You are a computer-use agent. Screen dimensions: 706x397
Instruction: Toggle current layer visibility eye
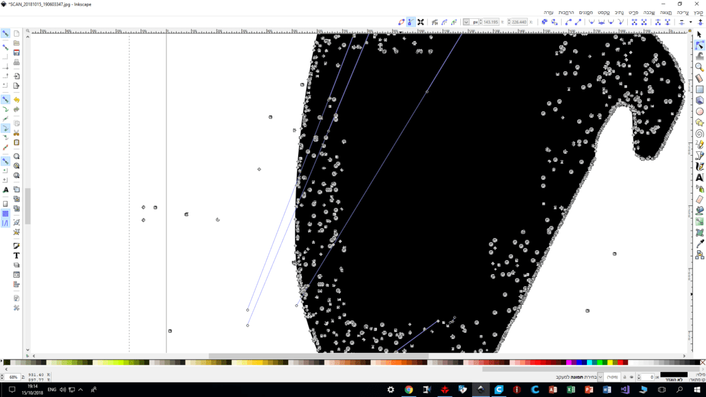(631, 377)
